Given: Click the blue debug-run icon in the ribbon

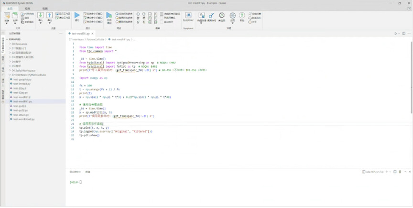Looking at the screenshot, I should (109, 15).
